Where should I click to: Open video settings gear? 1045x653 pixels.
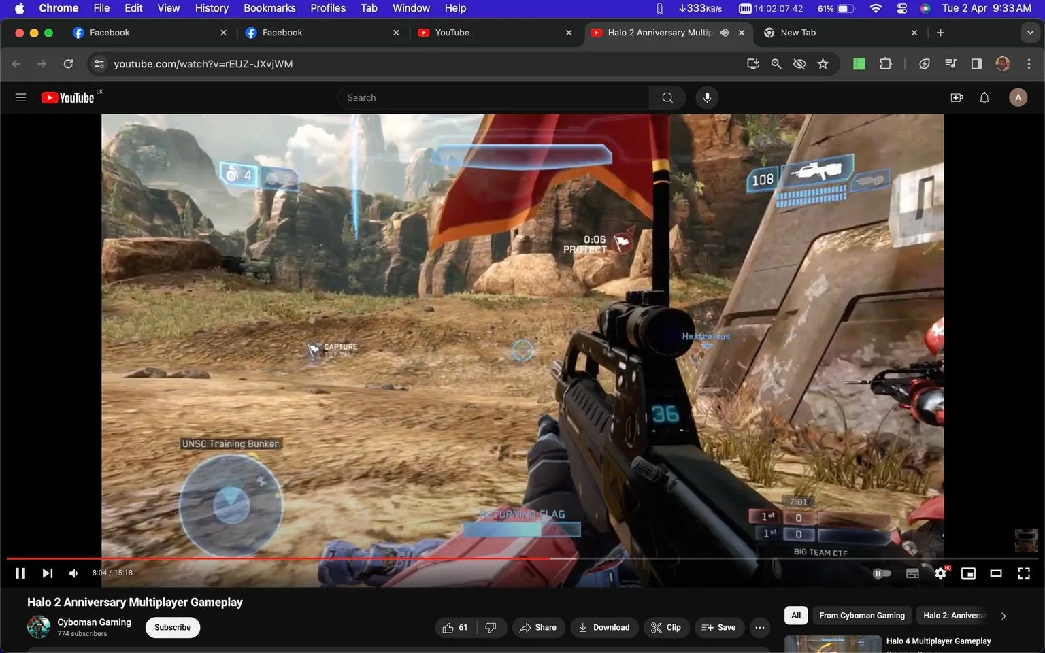940,573
